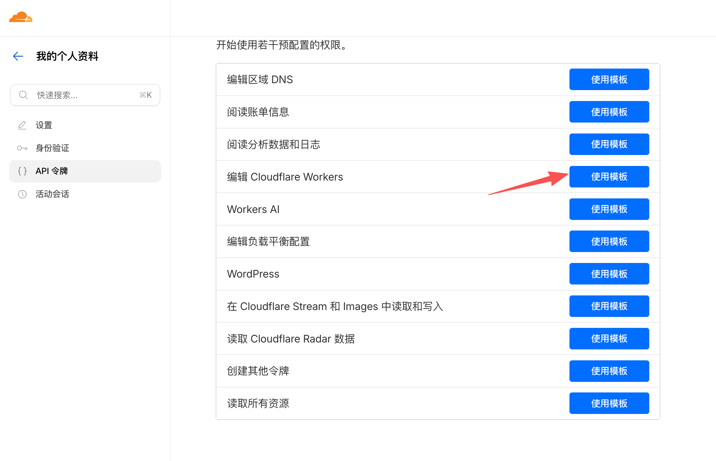Click the magnifier icon in quick search
Screen dimensions: 716x461
point(23,95)
